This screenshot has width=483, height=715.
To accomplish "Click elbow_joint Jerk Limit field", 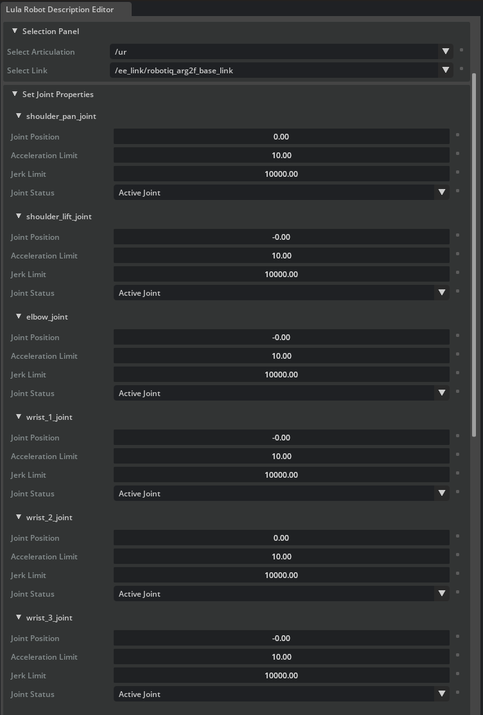I will click(281, 374).
